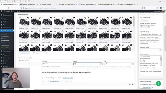Open the Oxygen site home link
This screenshot has width=166, height=93.
pyautogui.click(x=7, y=11)
